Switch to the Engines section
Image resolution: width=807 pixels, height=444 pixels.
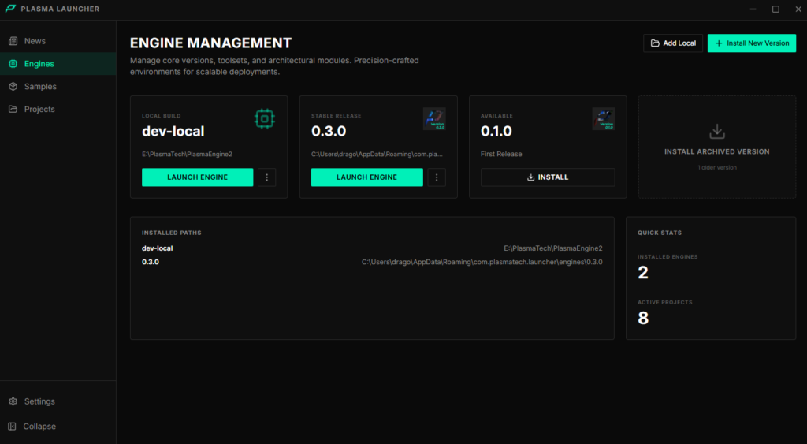pyautogui.click(x=39, y=64)
